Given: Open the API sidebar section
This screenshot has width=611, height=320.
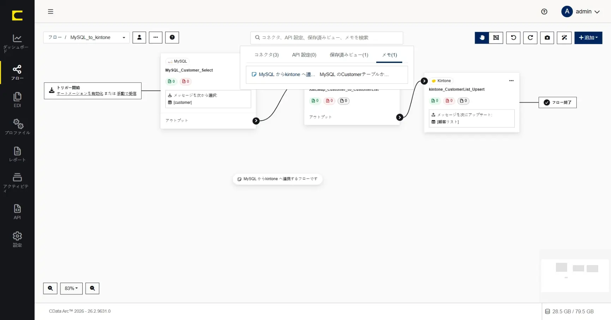Looking at the screenshot, I should 17,212.
